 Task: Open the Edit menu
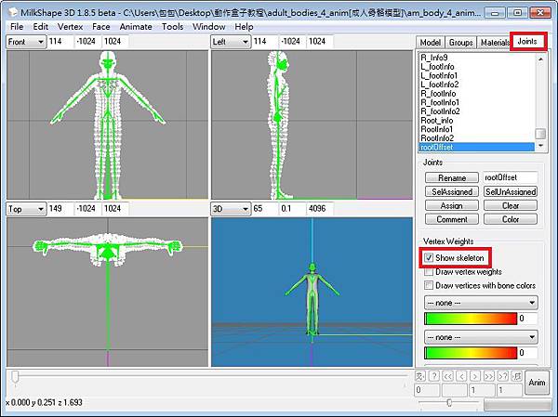tap(41, 27)
